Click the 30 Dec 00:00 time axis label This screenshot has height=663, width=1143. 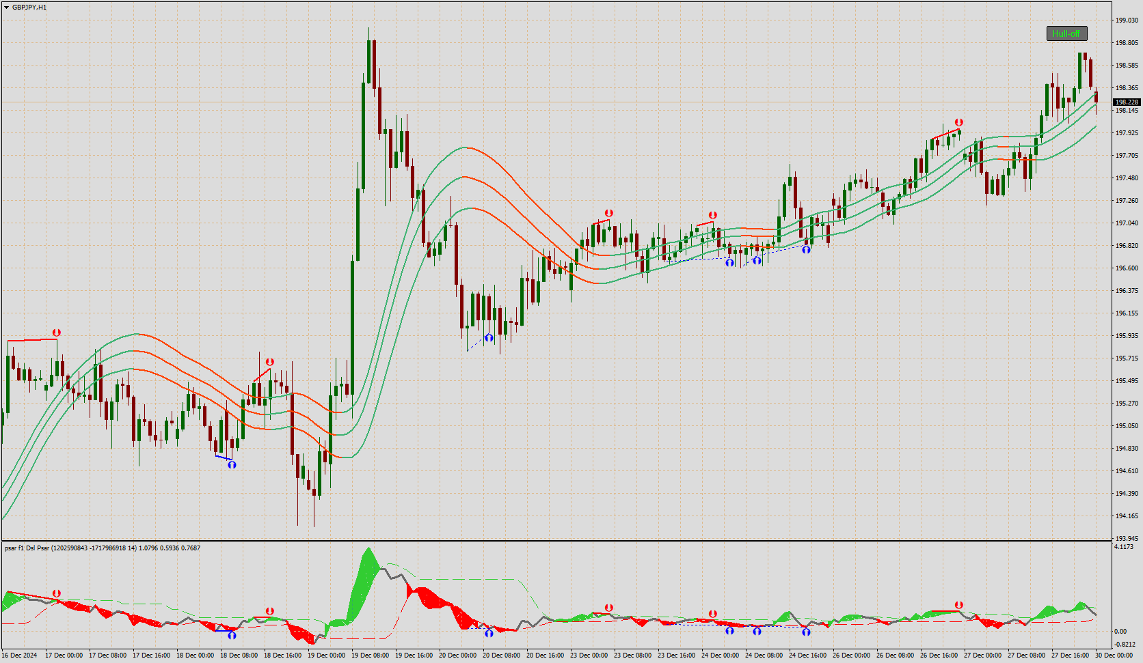pyautogui.click(x=1114, y=655)
